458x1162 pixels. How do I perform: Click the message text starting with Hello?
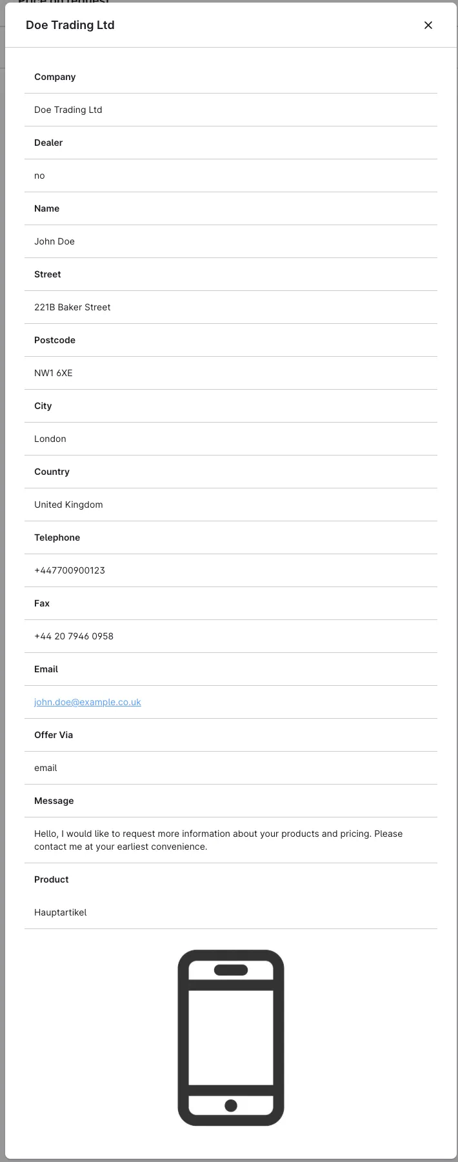[218, 840]
